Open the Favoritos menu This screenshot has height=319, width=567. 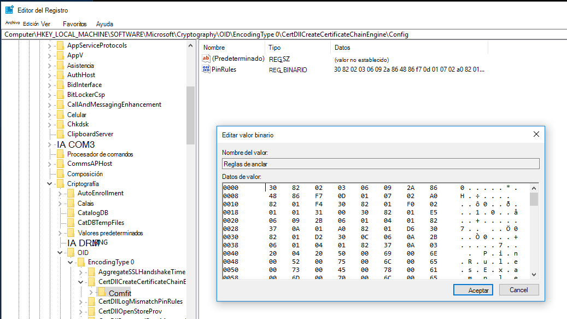pos(74,24)
